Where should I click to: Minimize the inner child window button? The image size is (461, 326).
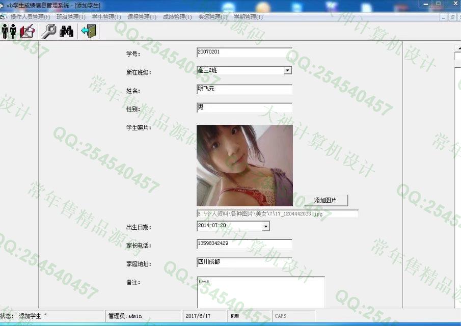[x=444, y=17]
